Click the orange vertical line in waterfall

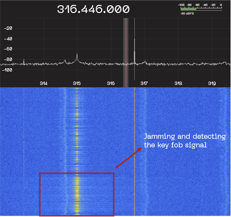pos(135,152)
